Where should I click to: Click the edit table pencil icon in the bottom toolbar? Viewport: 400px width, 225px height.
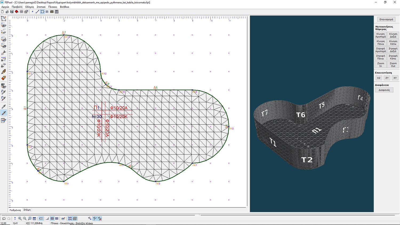tap(63, 219)
